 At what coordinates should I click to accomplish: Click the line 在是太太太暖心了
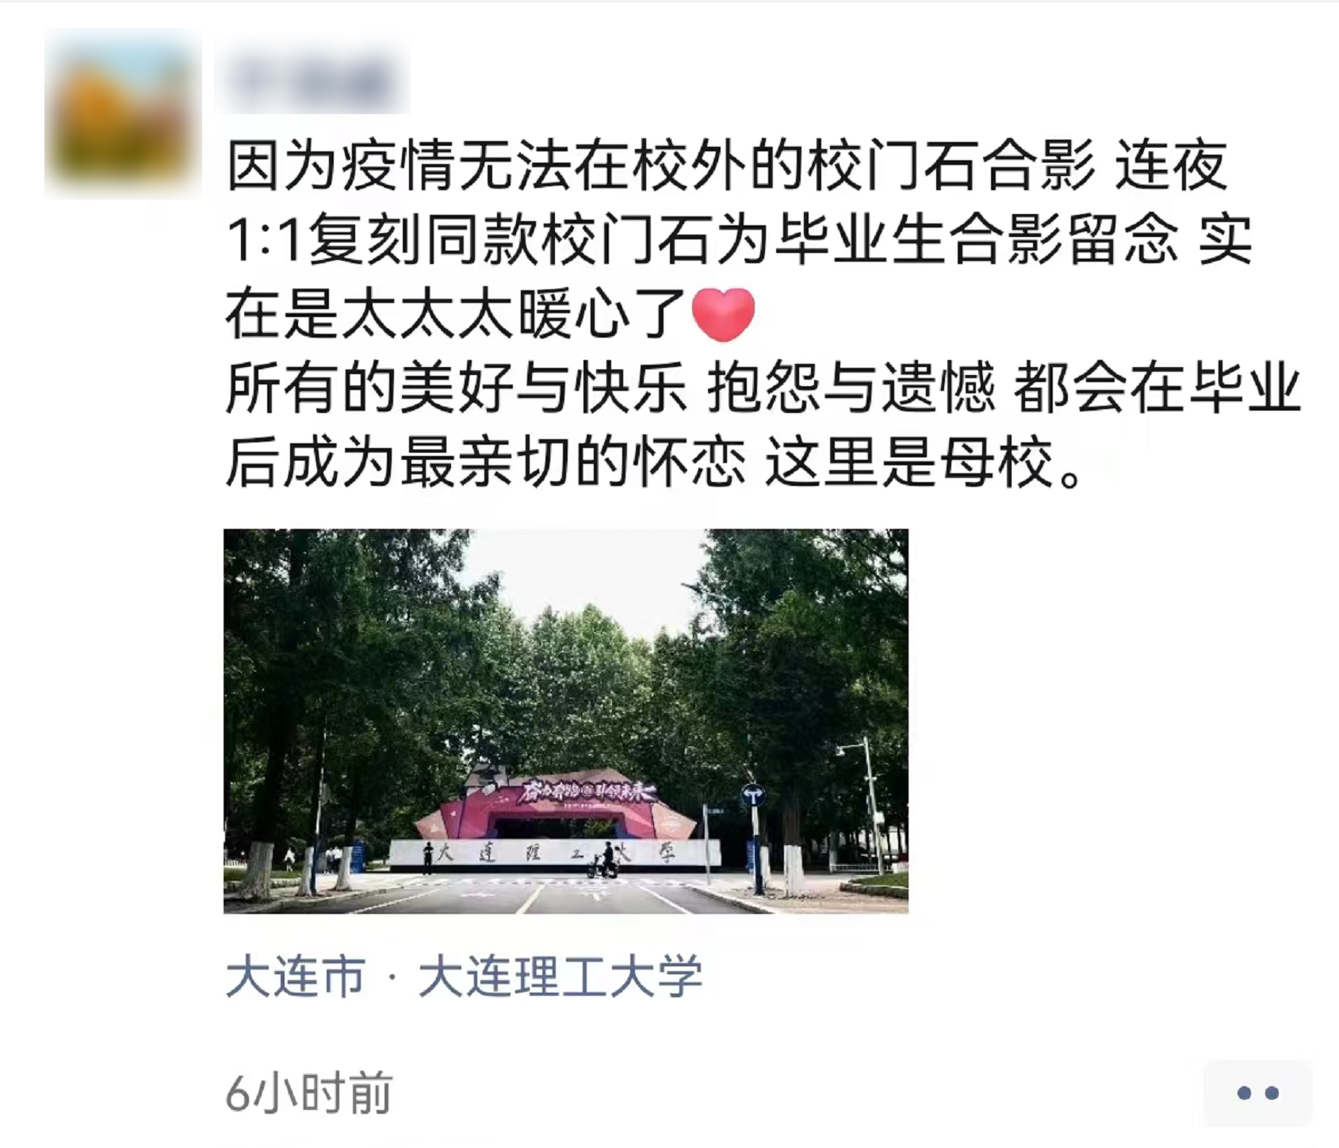(490, 315)
